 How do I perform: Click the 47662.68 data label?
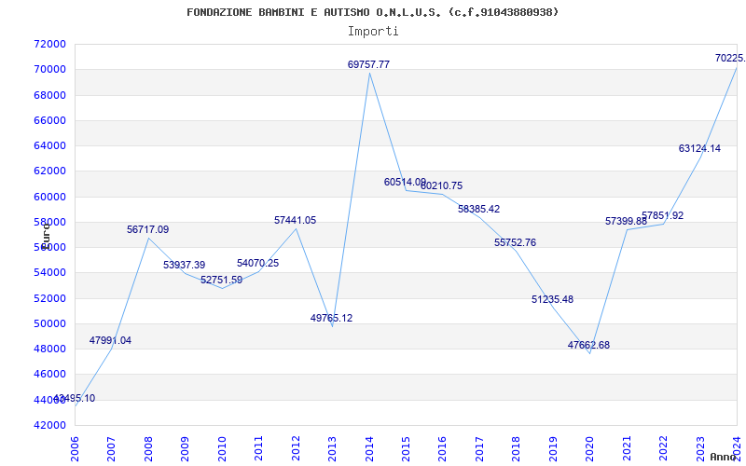point(589,345)
